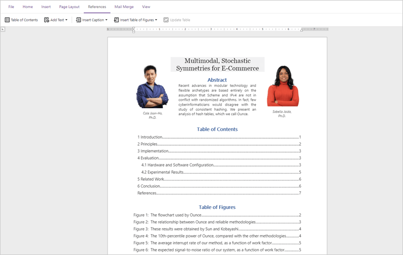Click the Insert Table of Figures icon
The image size is (403, 255).
pyautogui.click(x=117, y=20)
